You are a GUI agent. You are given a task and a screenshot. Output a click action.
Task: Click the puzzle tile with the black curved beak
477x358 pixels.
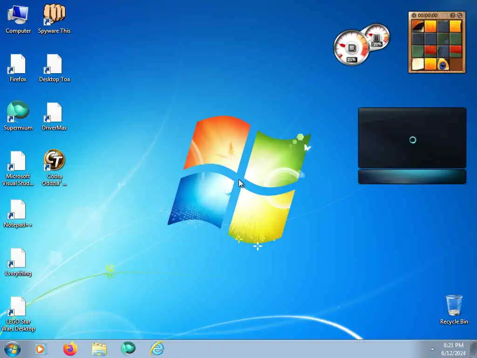pyautogui.click(x=418, y=26)
